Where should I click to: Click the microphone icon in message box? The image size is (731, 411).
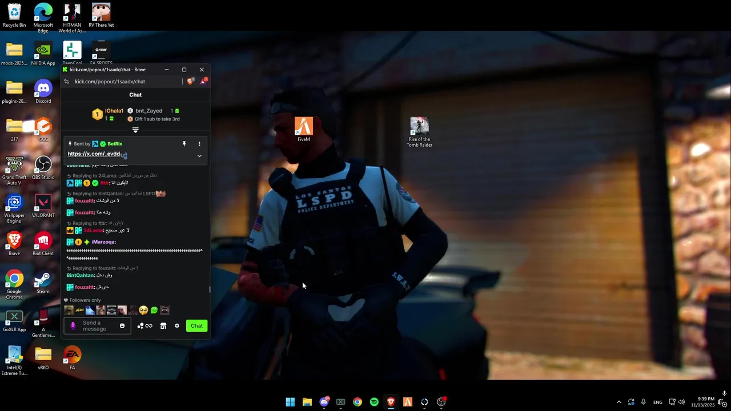point(73,326)
